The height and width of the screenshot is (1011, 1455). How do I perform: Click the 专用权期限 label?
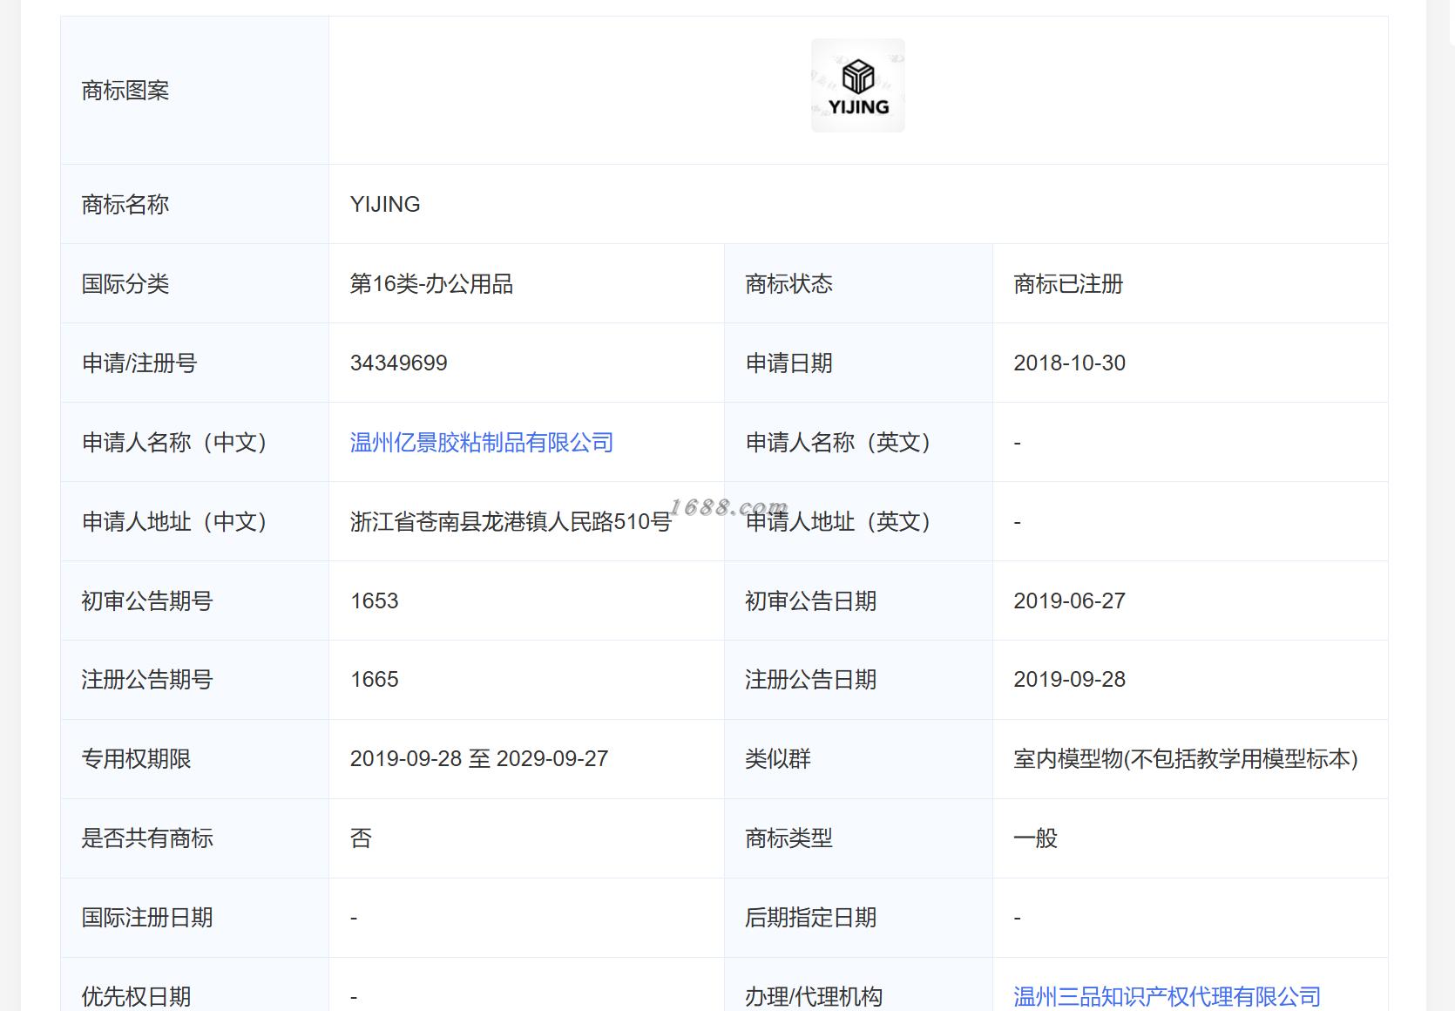coord(136,759)
